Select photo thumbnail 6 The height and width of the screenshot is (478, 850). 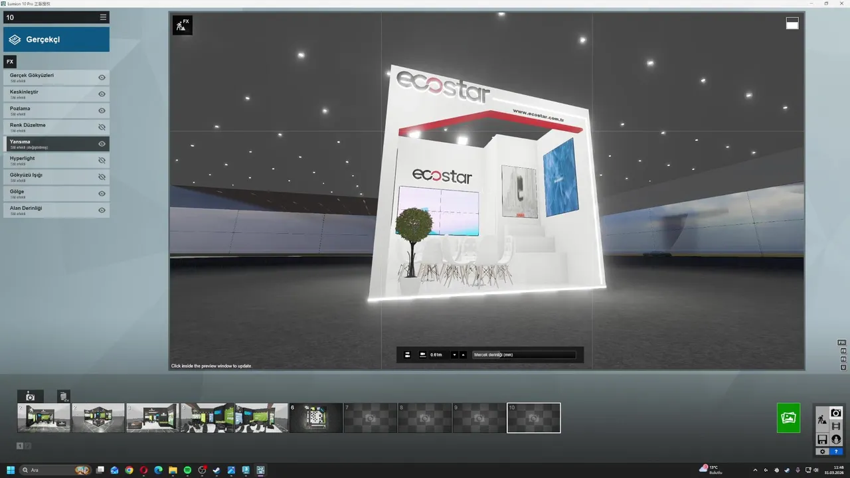pos(316,418)
